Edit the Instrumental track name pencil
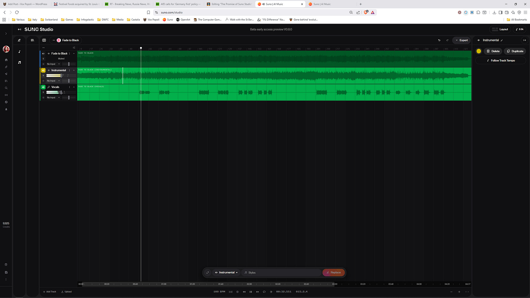 (x=502, y=40)
